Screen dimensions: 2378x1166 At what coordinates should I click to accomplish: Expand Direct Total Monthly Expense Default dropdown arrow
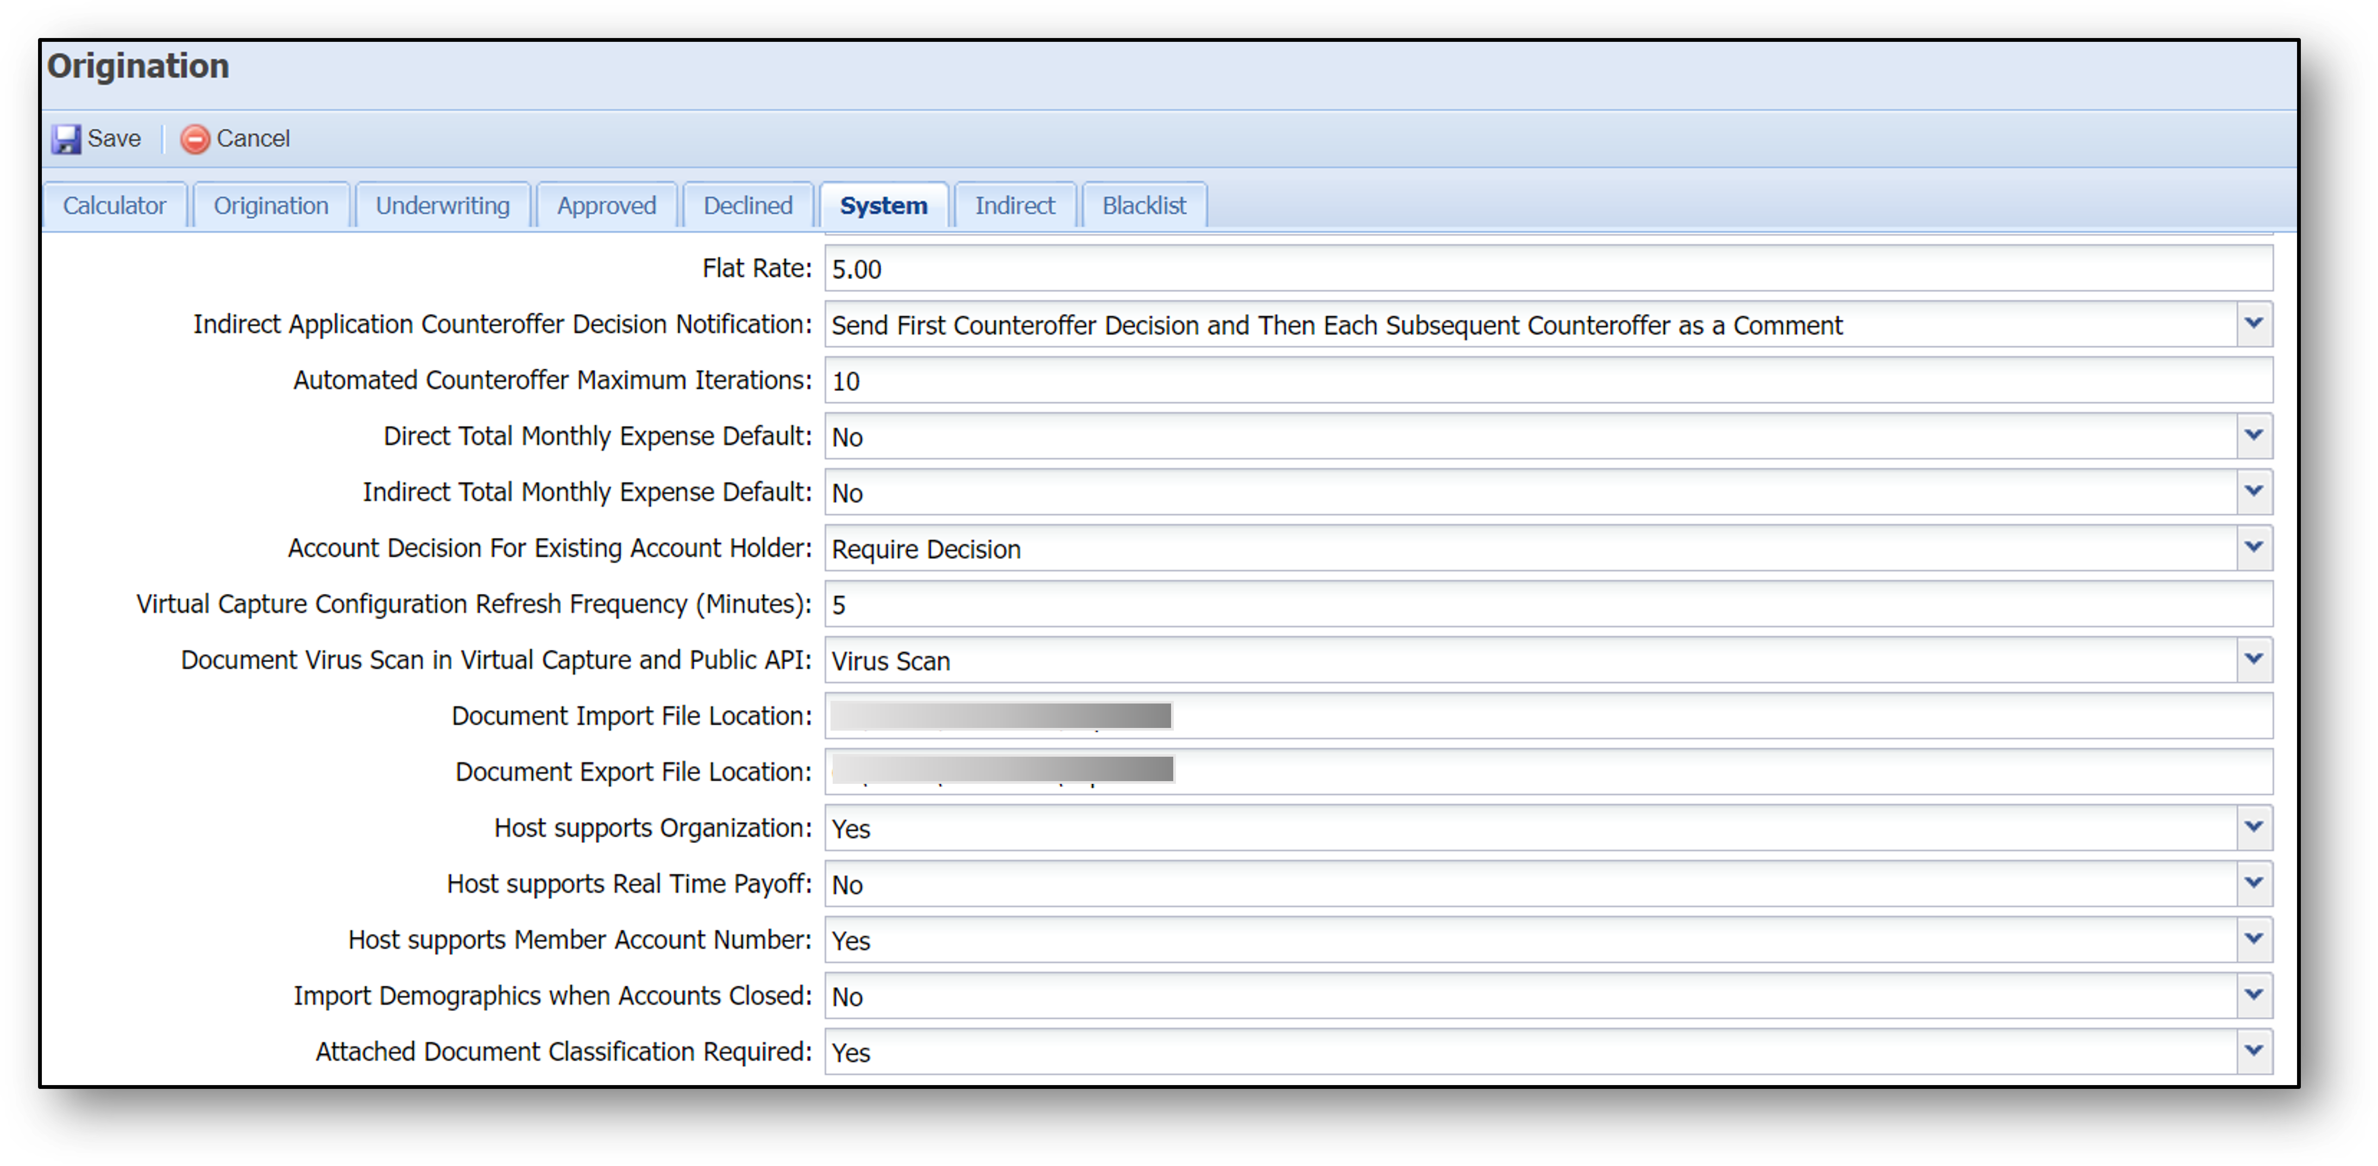[2254, 436]
